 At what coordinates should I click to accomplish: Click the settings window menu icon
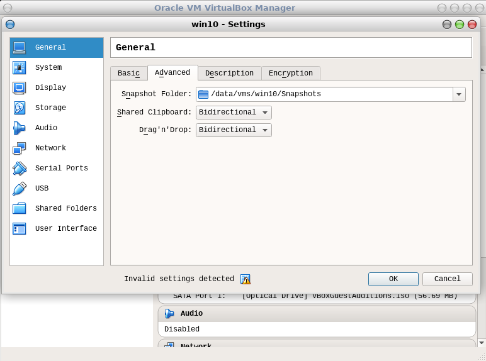[x=10, y=24]
